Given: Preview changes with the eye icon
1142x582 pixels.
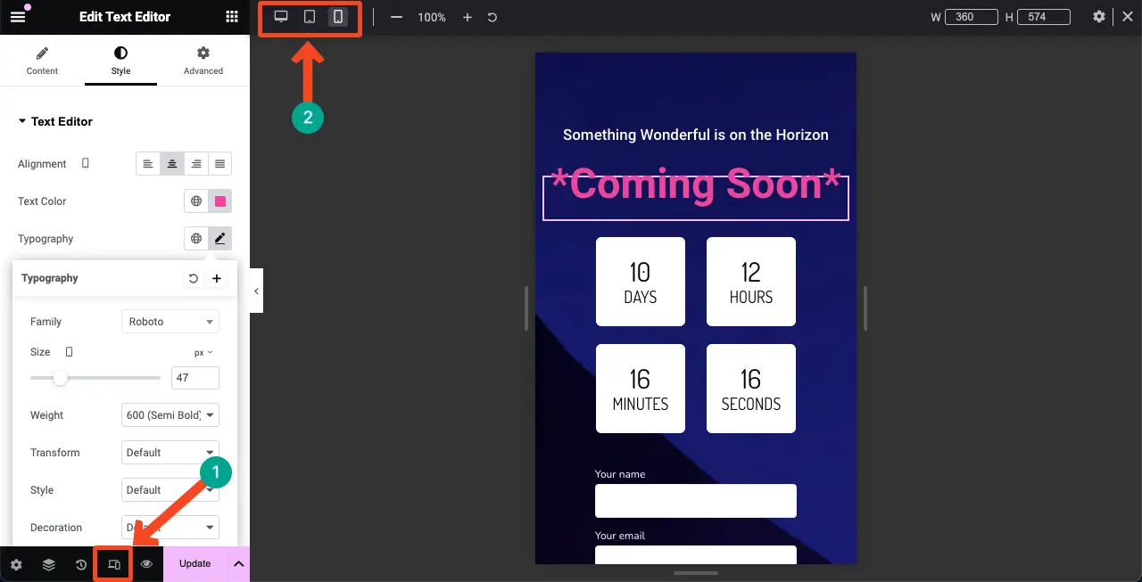Looking at the screenshot, I should [147, 564].
